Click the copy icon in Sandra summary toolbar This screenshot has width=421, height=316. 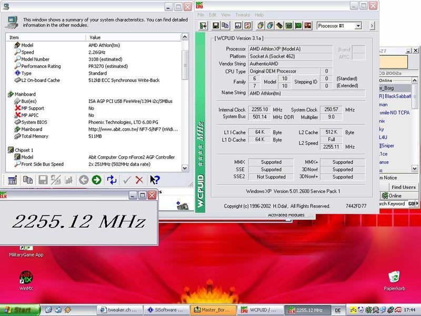pos(28,180)
